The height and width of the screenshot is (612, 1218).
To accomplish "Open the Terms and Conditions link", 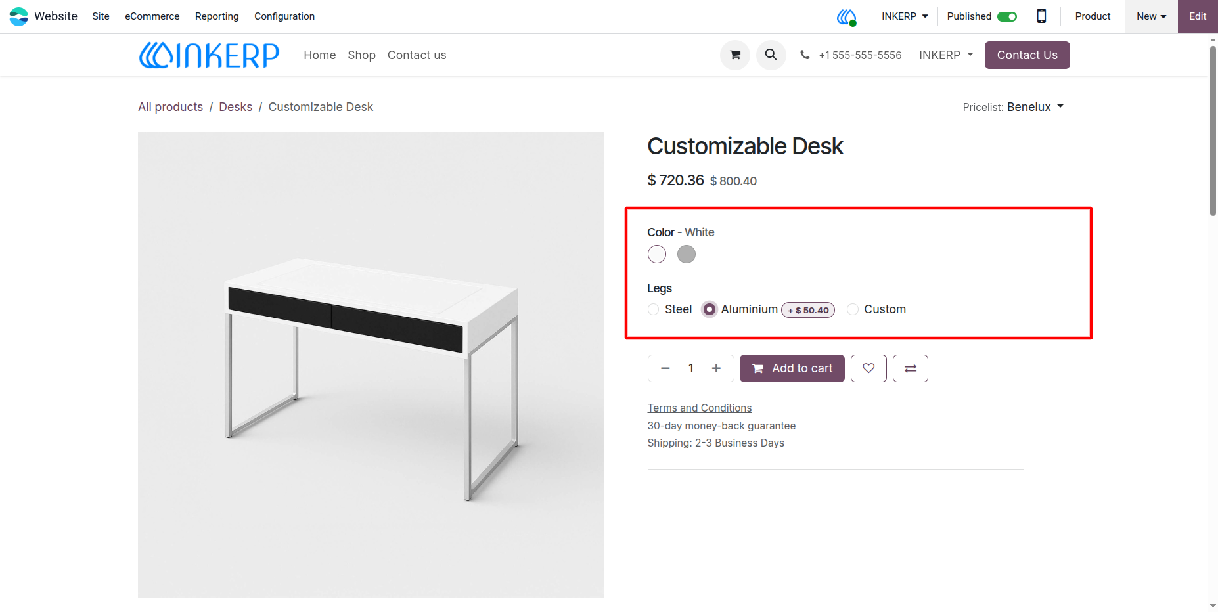I will tap(700, 408).
